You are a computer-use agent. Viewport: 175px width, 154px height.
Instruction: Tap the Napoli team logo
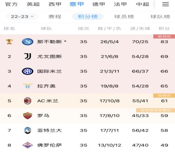coord(28,42)
